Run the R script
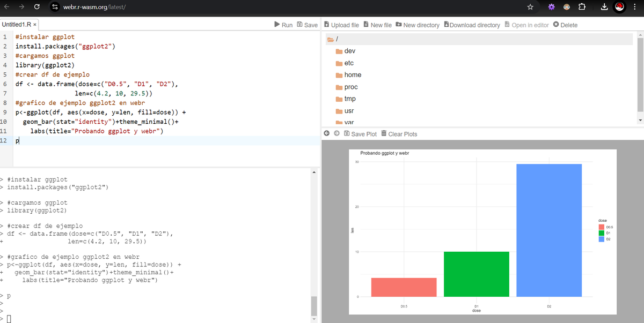The image size is (644, 323). click(x=283, y=25)
